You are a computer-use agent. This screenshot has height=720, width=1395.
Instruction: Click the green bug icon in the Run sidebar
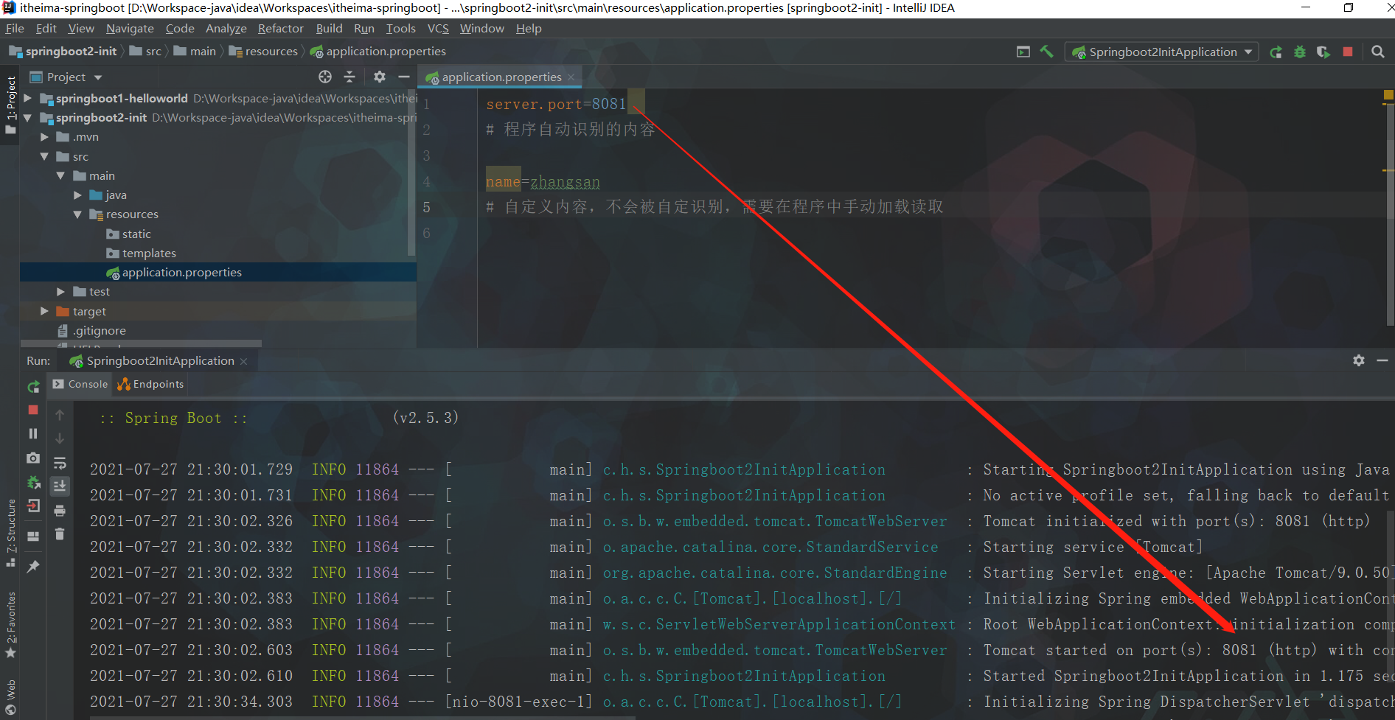click(x=33, y=483)
